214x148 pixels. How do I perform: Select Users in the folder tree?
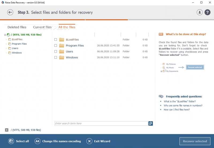point(15,48)
